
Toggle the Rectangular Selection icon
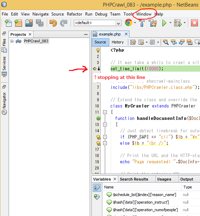pos(197,42)
